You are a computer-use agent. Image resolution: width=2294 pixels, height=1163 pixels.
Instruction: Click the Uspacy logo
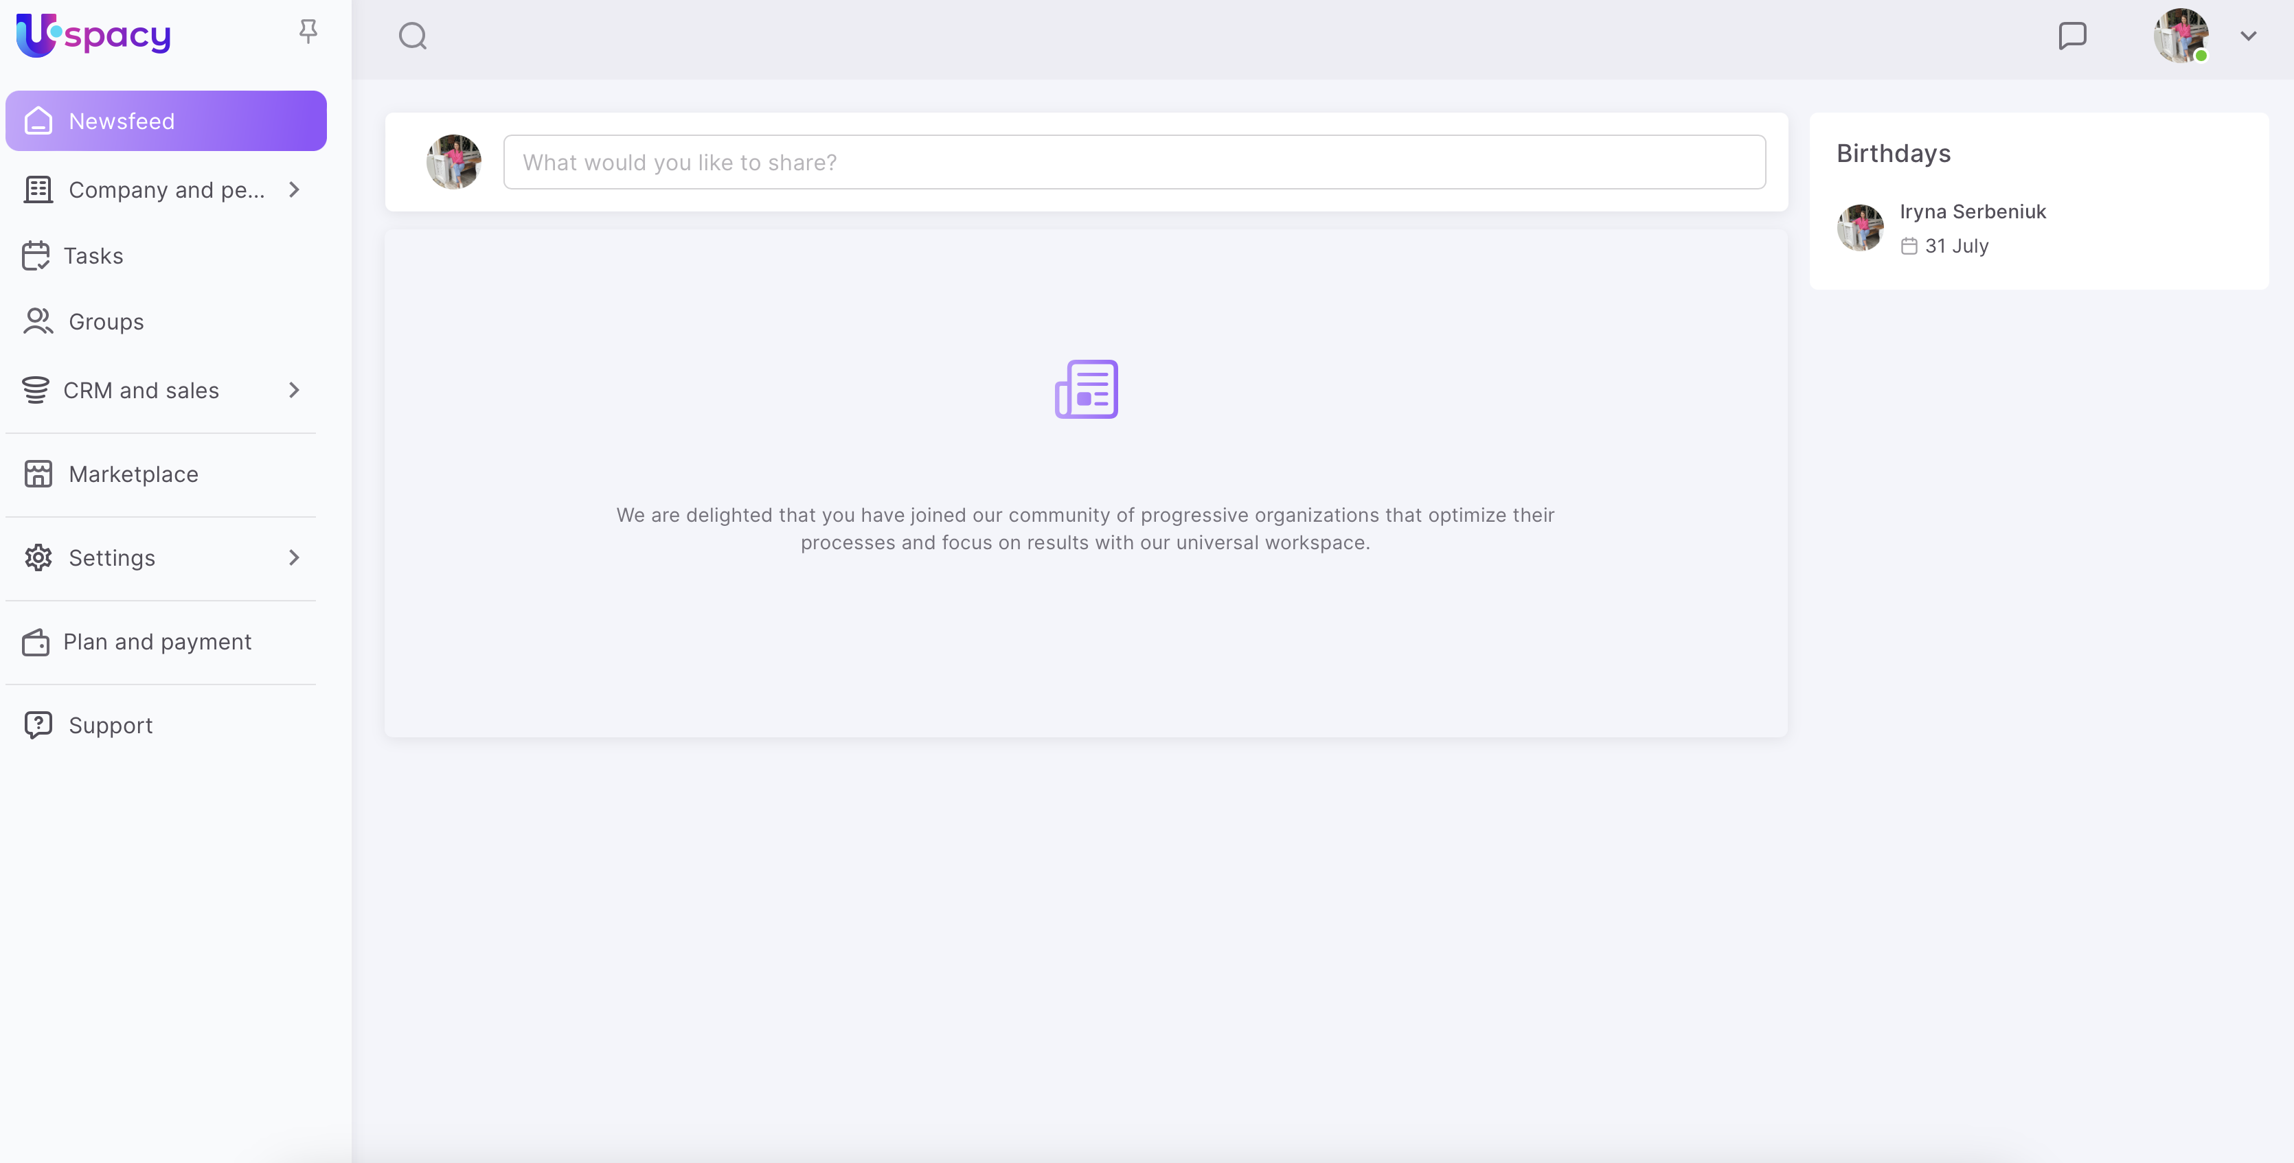coord(93,36)
